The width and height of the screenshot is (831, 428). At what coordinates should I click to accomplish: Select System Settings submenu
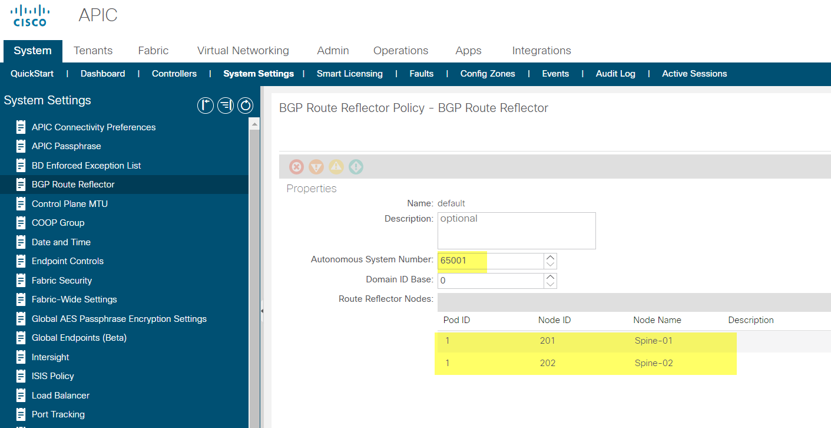pos(259,74)
